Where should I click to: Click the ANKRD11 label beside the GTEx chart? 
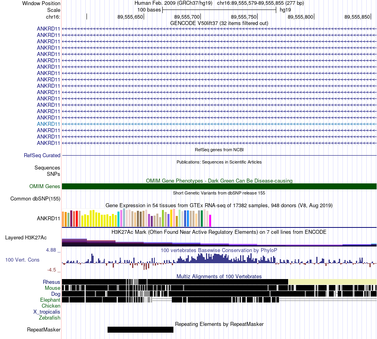pyautogui.click(x=48, y=219)
